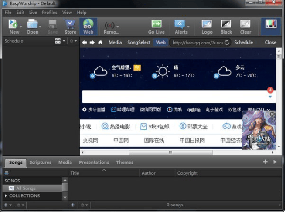Click the Clear screen icon
Screen dimensions: 286x212
point(245,24)
